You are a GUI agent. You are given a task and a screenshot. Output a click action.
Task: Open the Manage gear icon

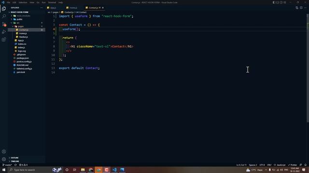[x=4, y=159]
